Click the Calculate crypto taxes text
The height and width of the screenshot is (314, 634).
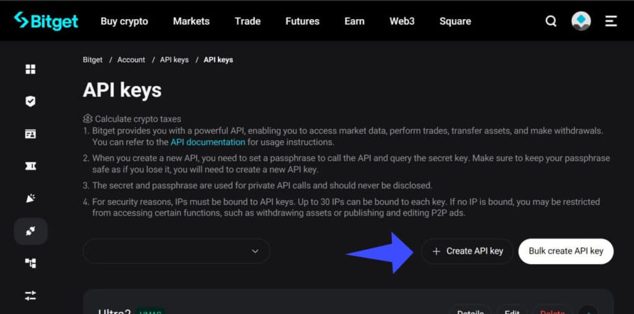(x=138, y=119)
